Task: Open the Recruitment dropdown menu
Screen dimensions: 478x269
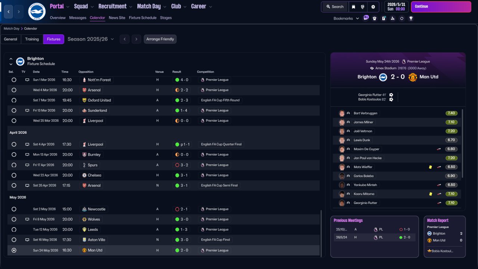Action: click(115, 6)
